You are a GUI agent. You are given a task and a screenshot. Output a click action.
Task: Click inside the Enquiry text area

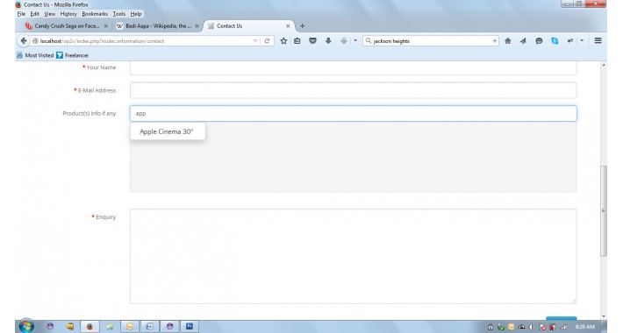click(x=354, y=257)
